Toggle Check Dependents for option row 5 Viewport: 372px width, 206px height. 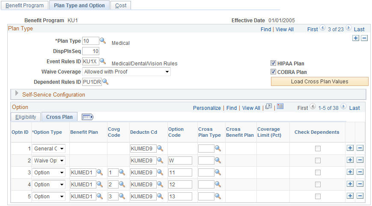(x=318, y=196)
